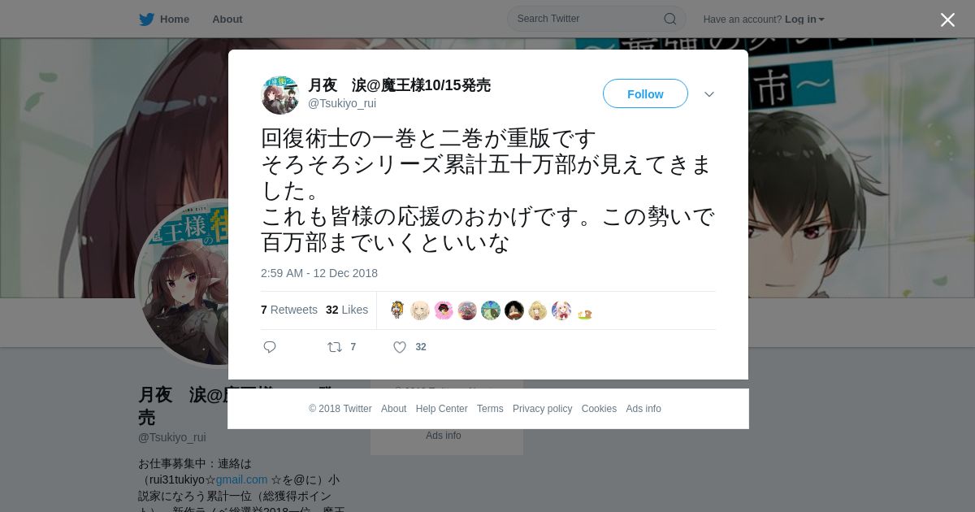Show the 7 Retweets list
The image size is (975, 512).
point(289,310)
